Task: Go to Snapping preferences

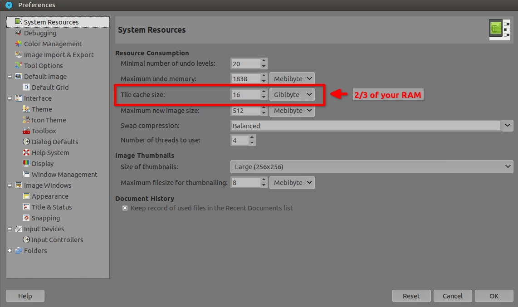Action: [58, 218]
